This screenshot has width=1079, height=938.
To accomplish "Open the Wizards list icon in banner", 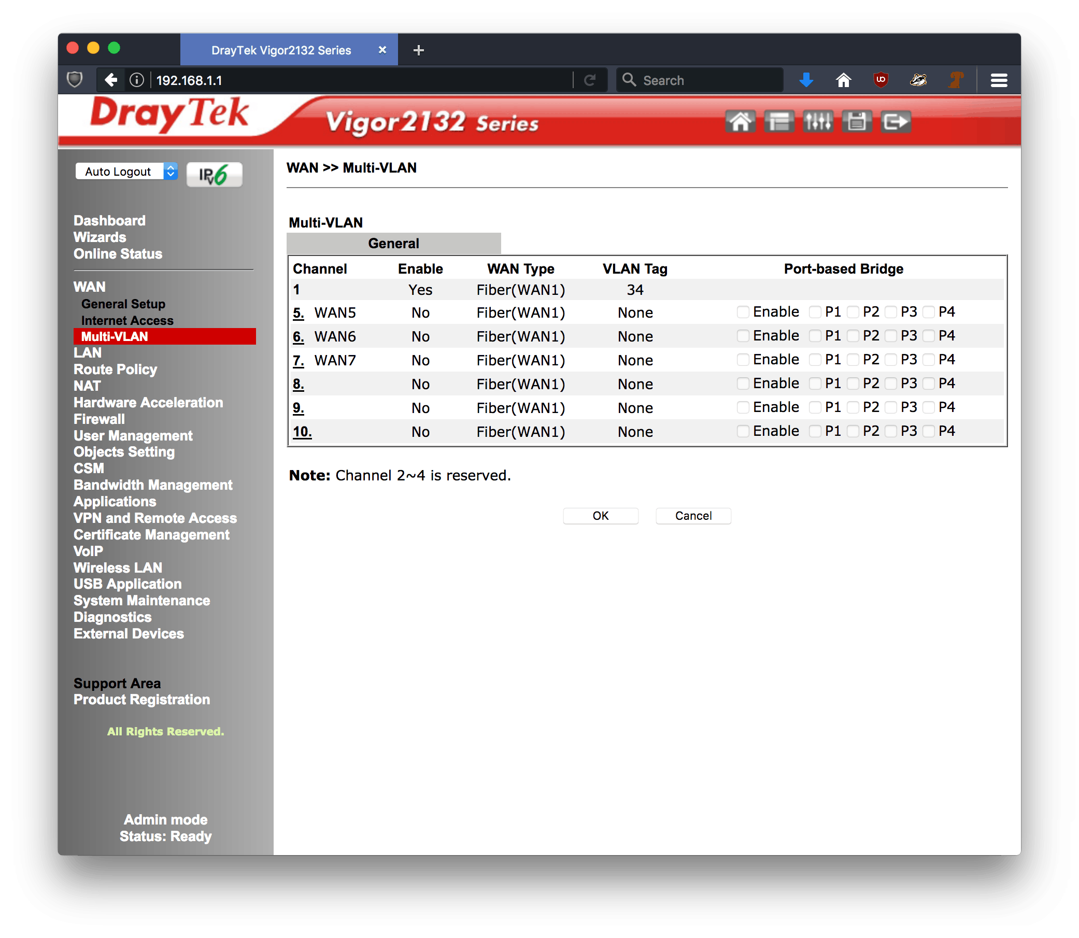I will point(778,121).
